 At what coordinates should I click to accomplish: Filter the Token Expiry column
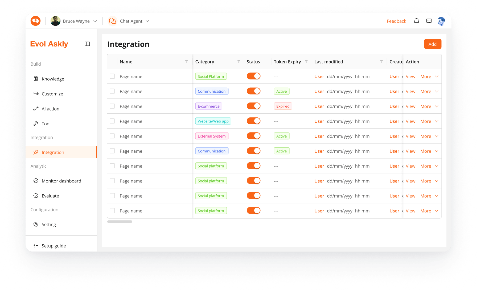click(x=306, y=61)
